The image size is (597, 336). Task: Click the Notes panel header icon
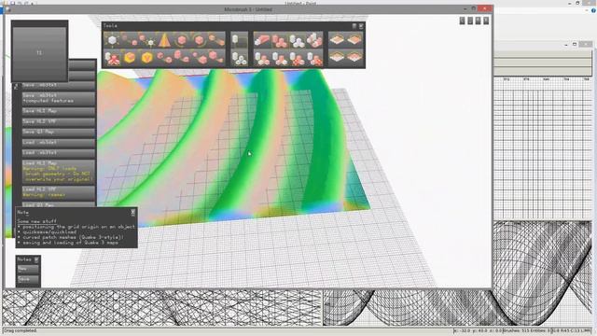(x=36, y=259)
